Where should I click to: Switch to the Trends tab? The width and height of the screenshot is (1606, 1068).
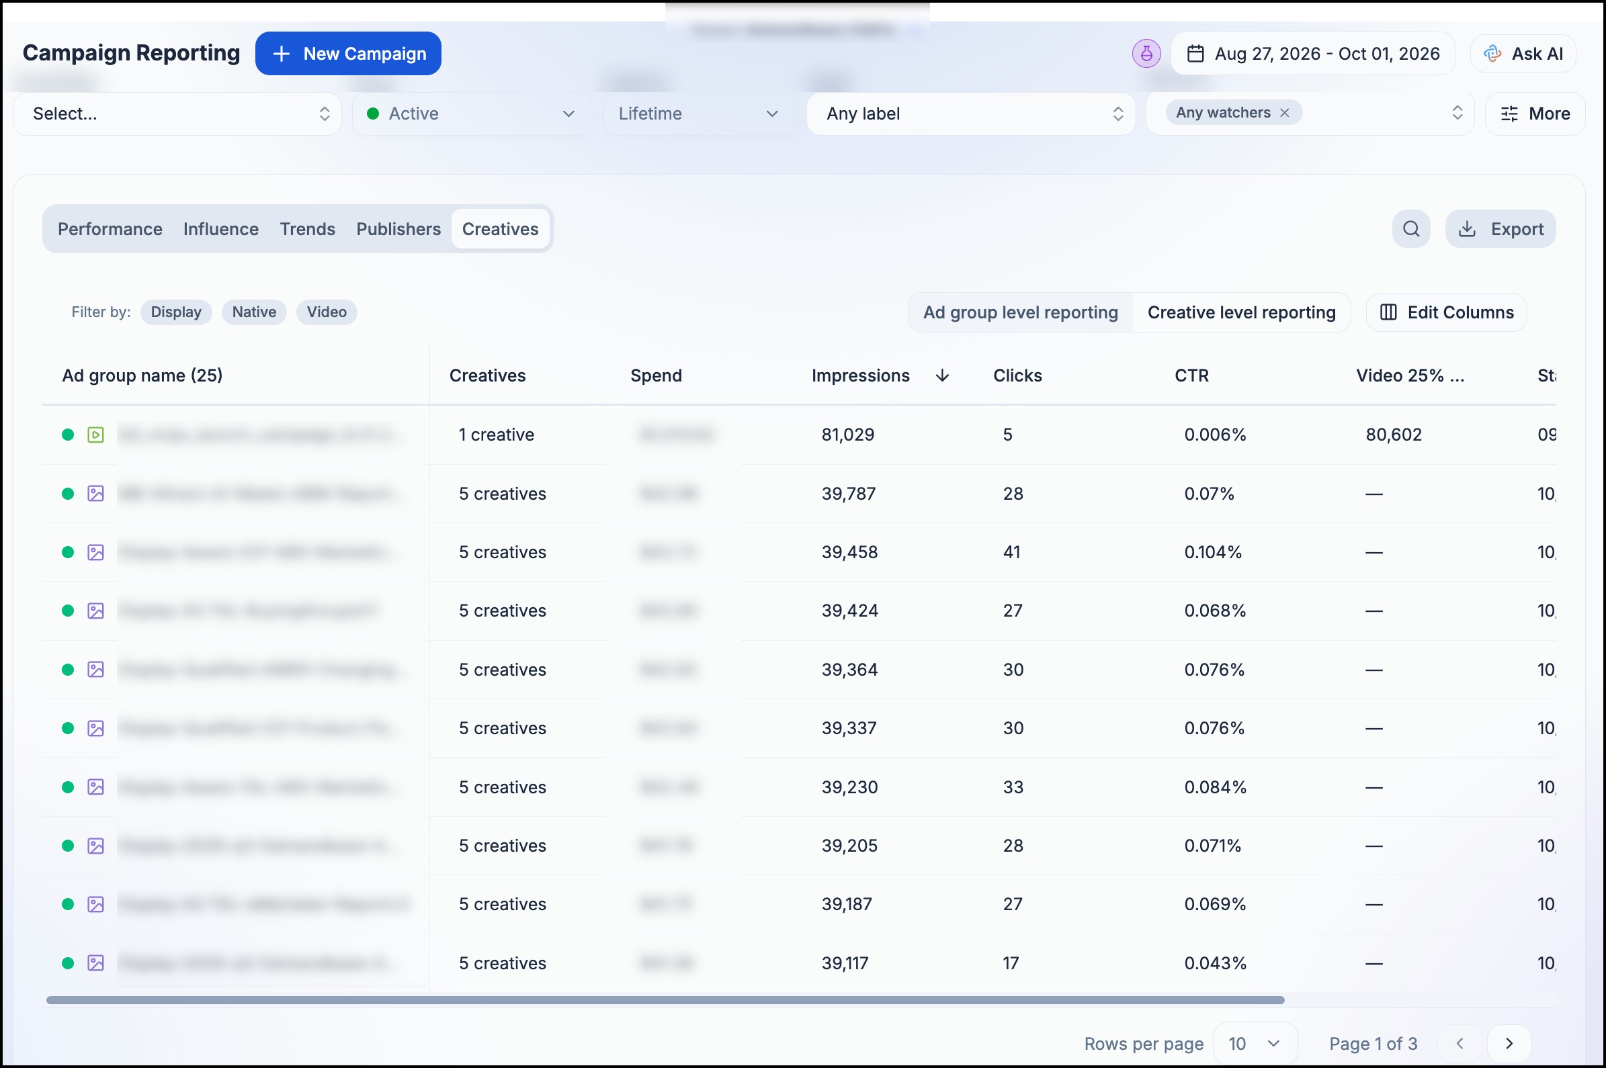[x=307, y=229]
